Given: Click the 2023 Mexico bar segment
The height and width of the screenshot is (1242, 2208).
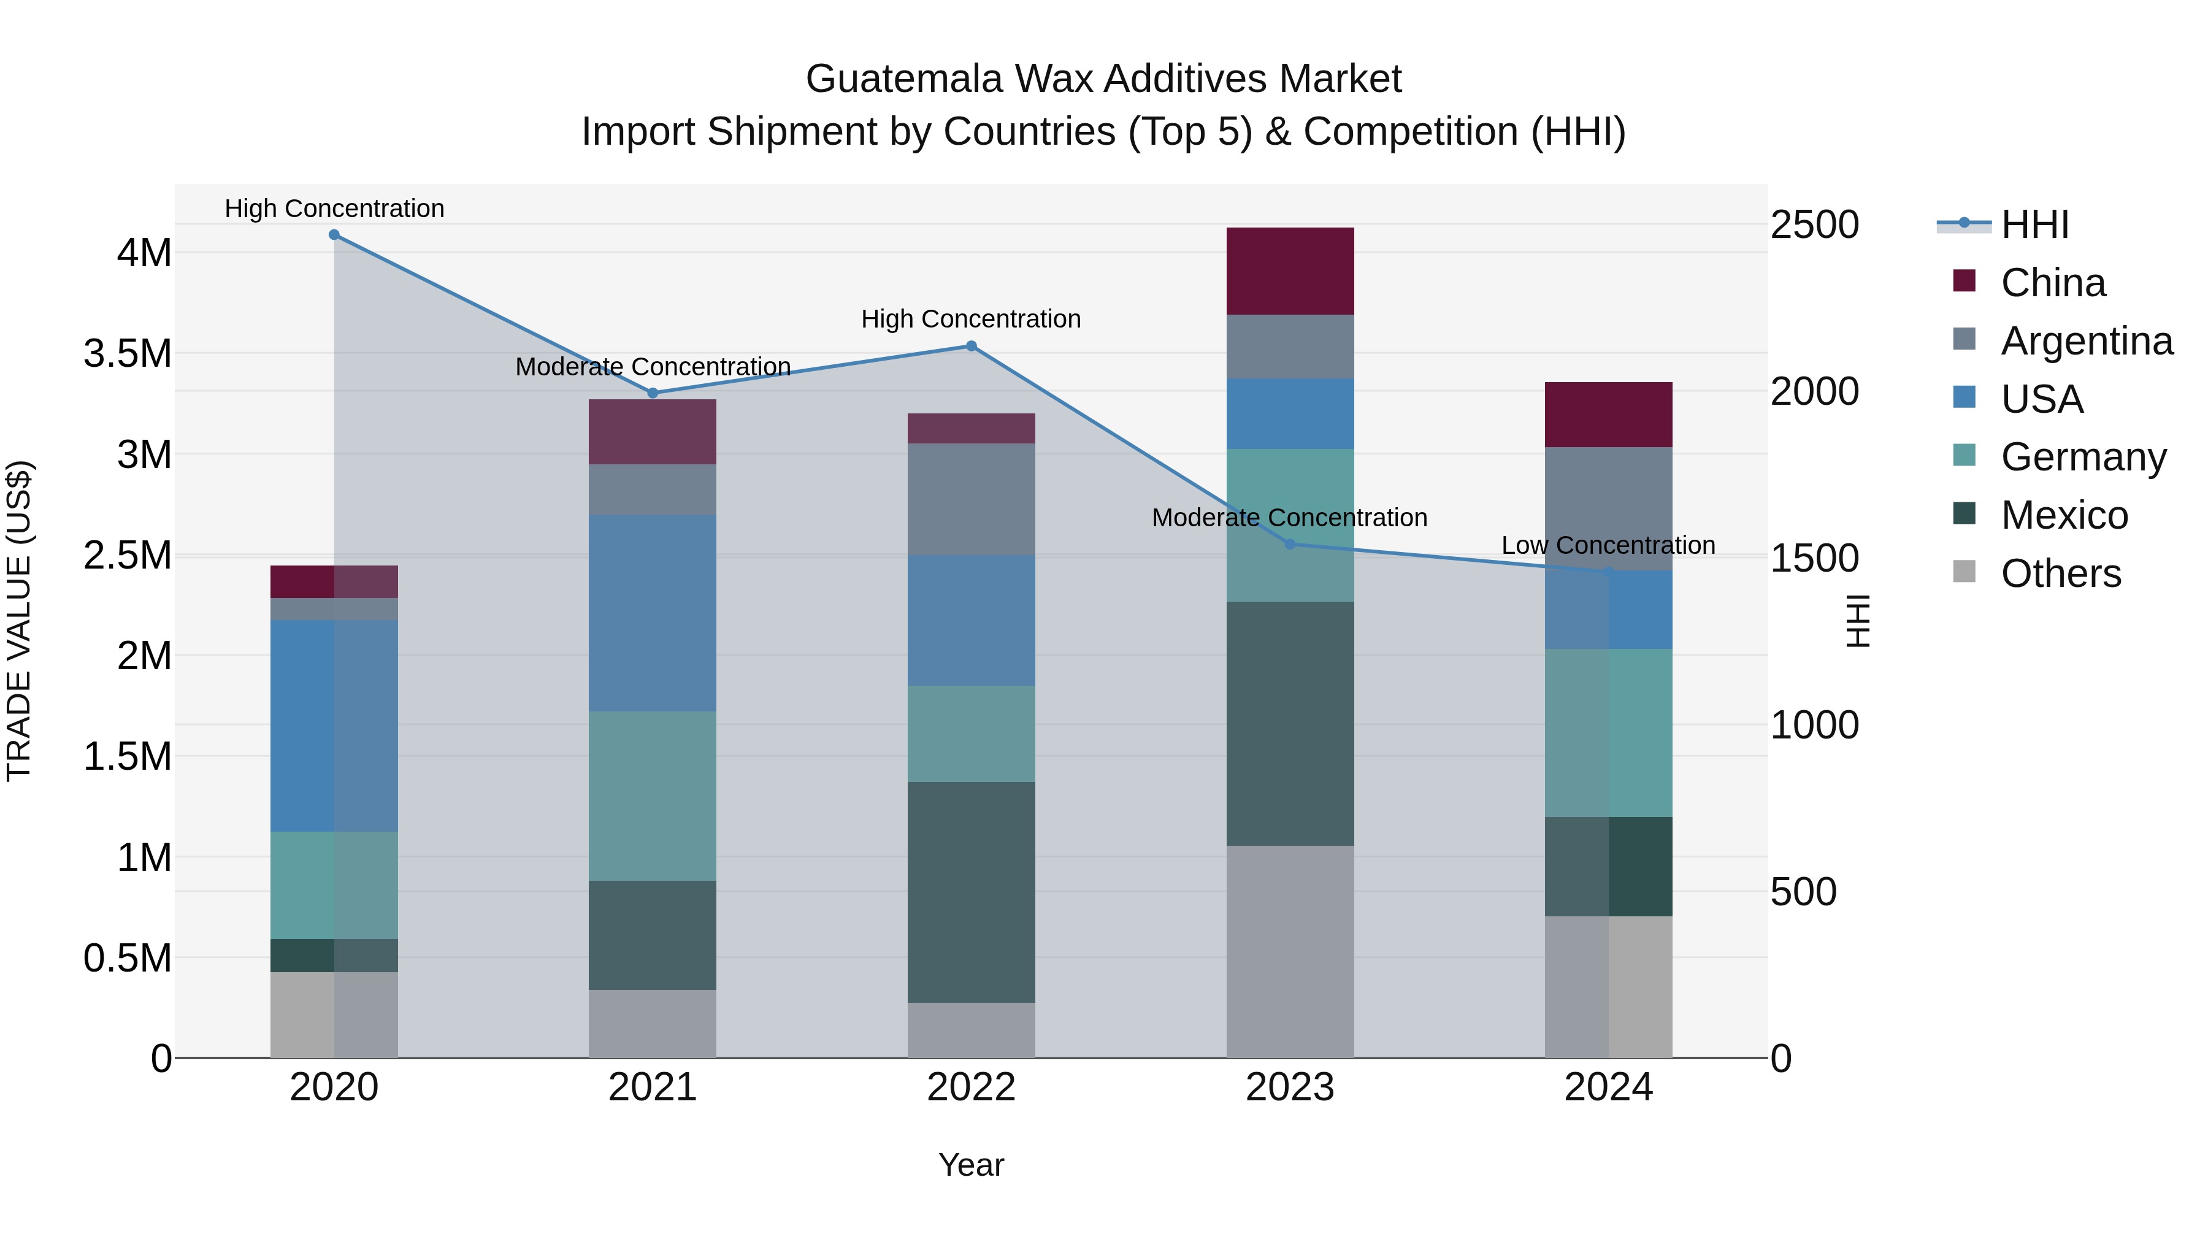Looking at the screenshot, I should (x=1290, y=724).
